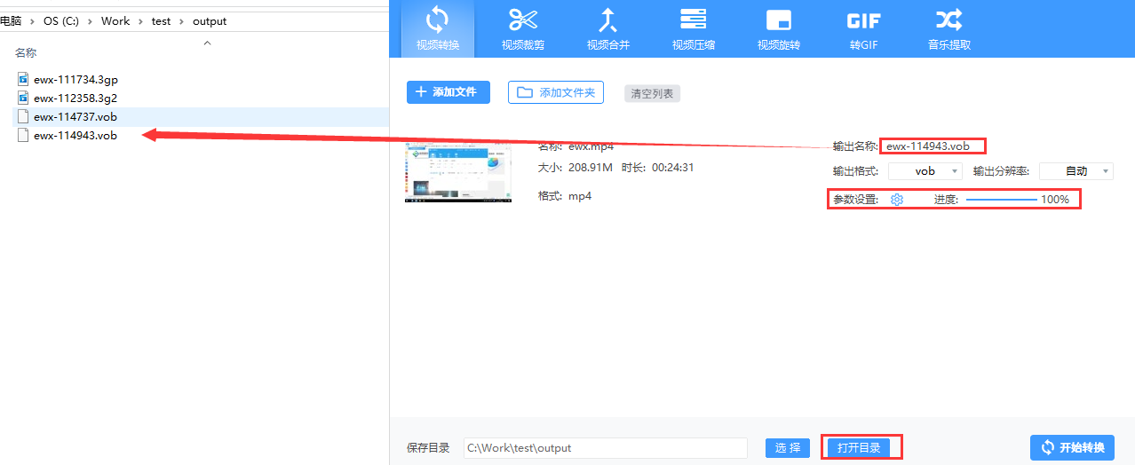
Task: Expand breadcrumb arrow after Work
Action: 140,21
